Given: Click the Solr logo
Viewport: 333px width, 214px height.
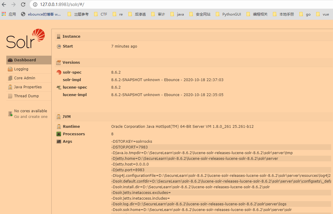Looking at the screenshot, I should click(26, 39).
